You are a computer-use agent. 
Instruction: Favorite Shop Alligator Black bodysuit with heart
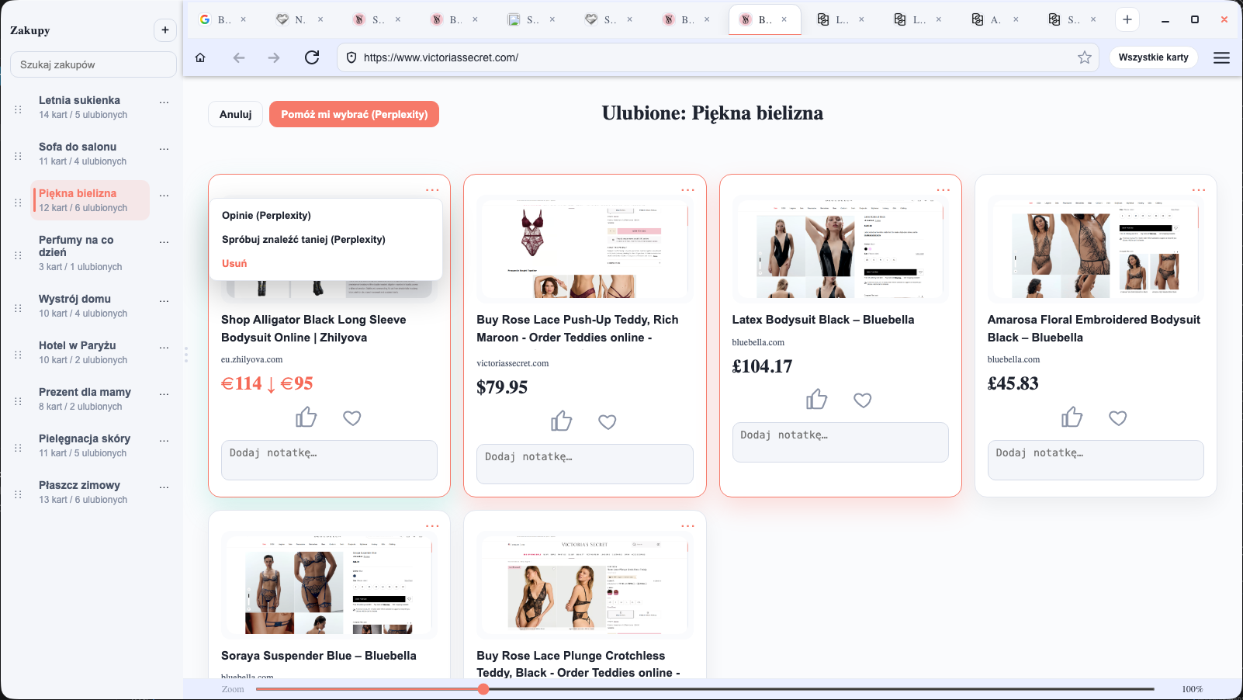tap(352, 418)
